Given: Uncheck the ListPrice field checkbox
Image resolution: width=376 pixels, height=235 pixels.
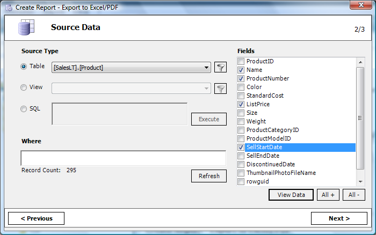Looking at the screenshot, I should [x=241, y=104].
